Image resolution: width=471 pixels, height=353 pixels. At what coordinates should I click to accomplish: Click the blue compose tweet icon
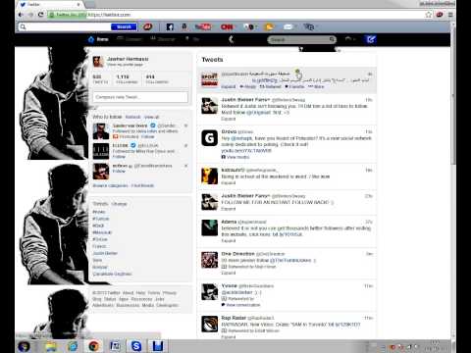point(370,39)
